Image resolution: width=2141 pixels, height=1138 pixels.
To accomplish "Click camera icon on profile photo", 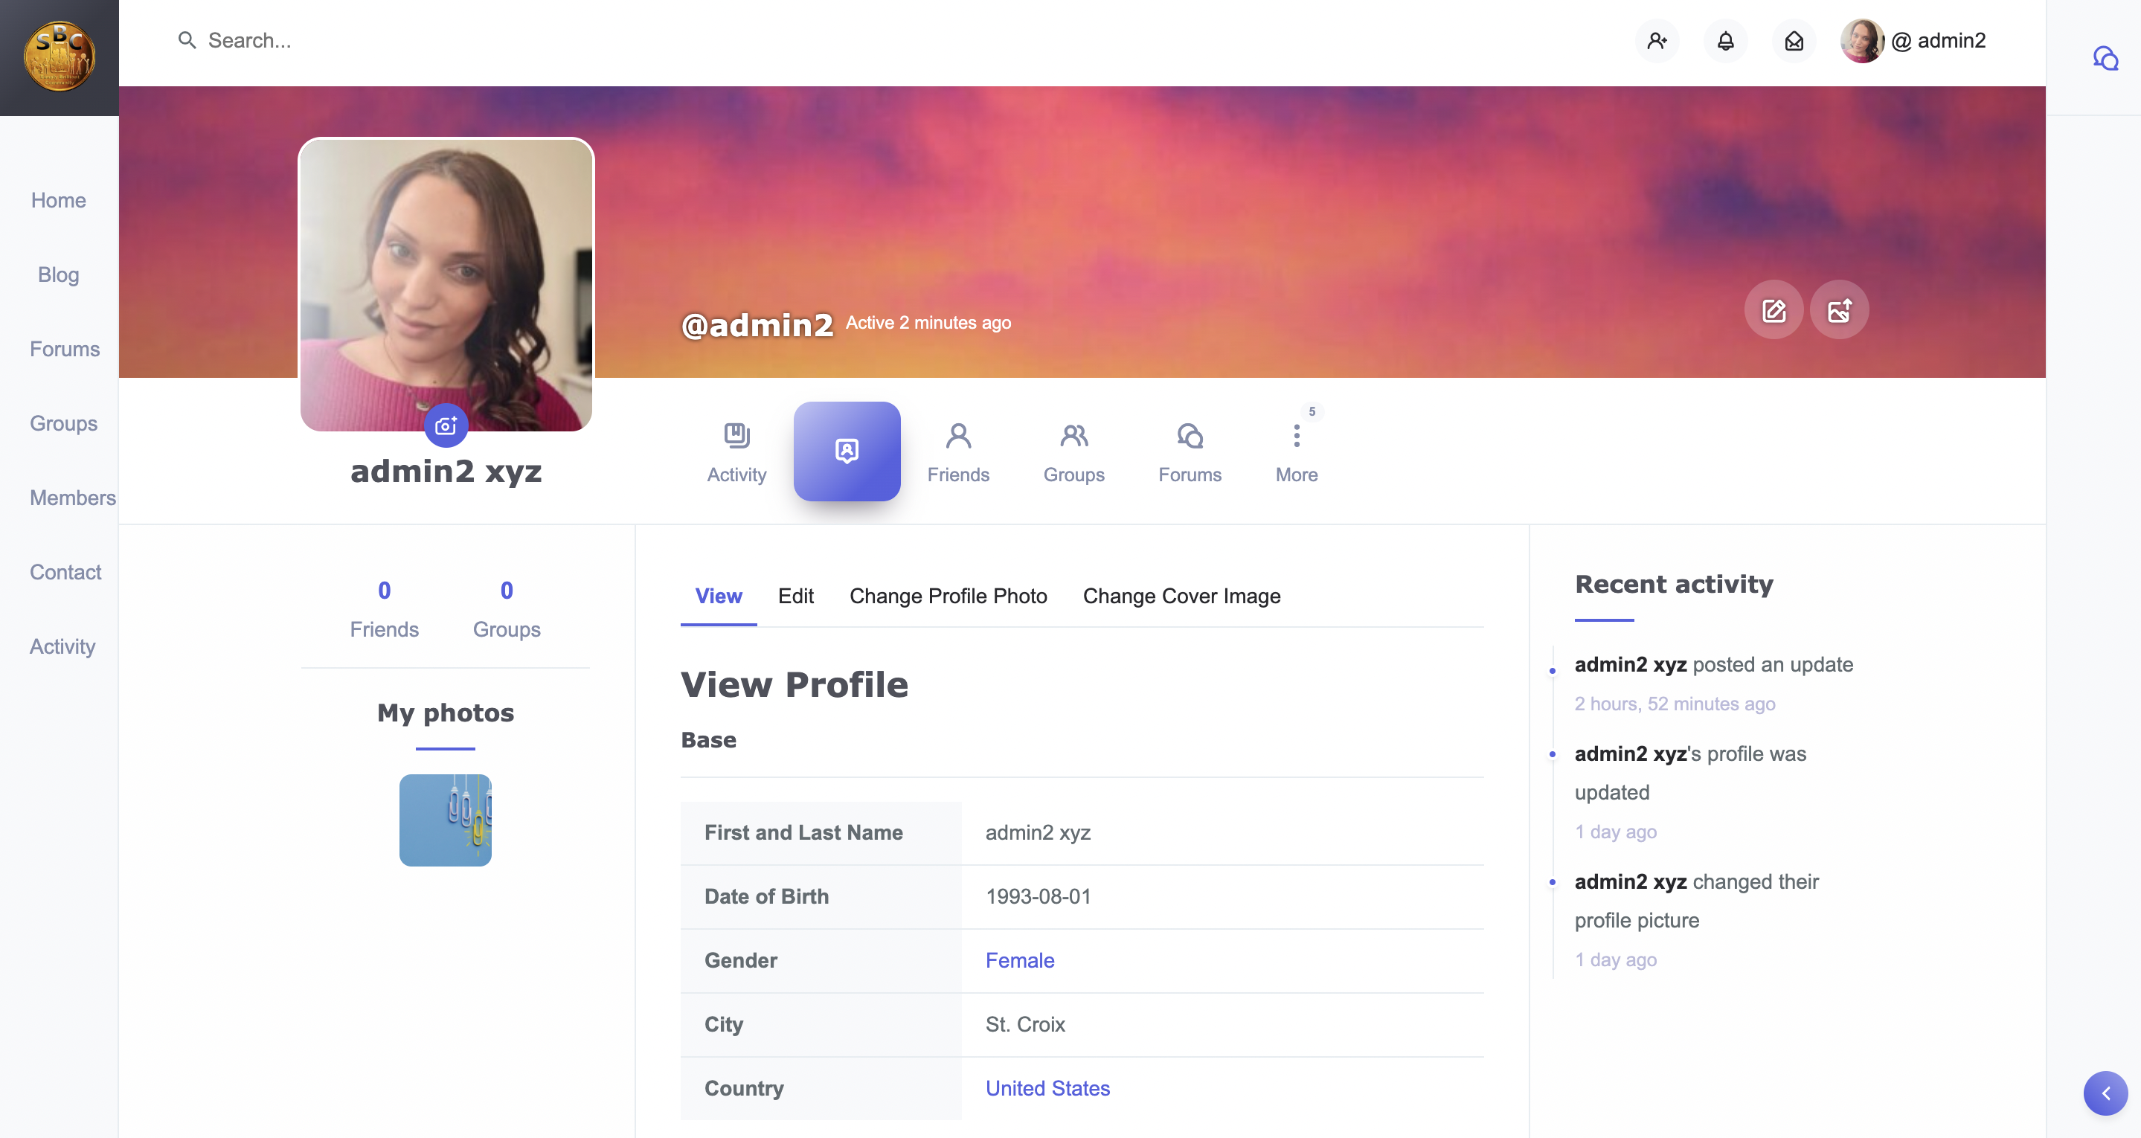I will click(446, 425).
